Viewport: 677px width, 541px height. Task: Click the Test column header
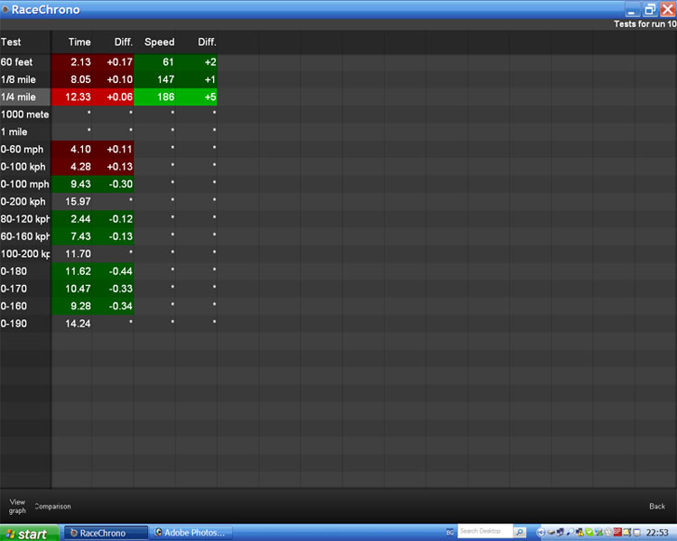[11, 42]
